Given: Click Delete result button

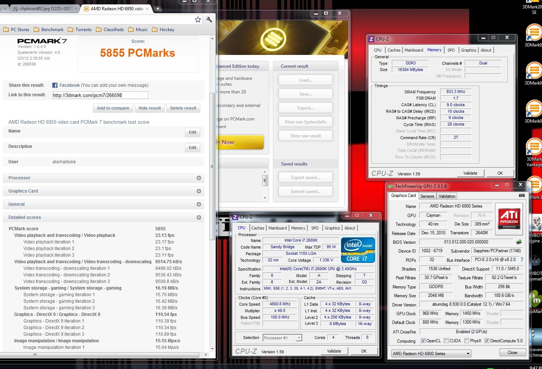Looking at the screenshot, I should 183,108.
